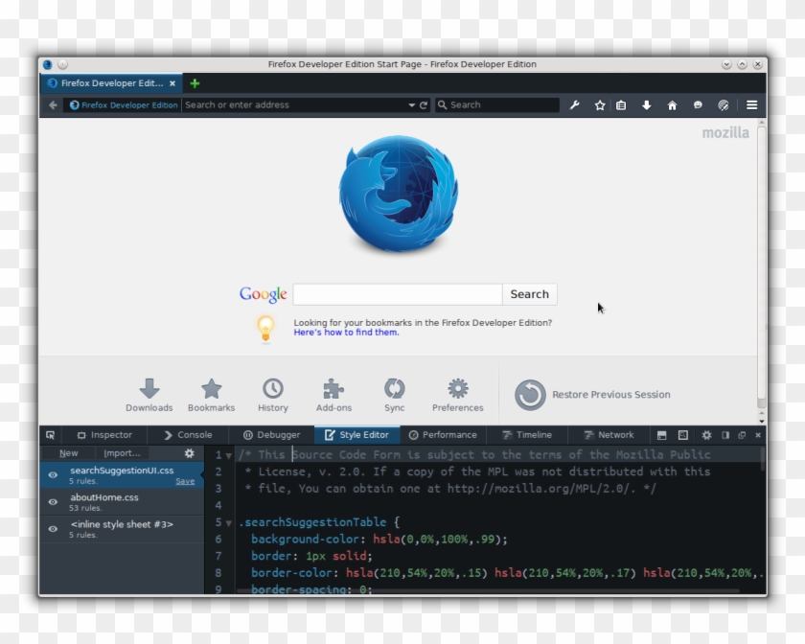Select aboutHome.css in stylesheet list

(122, 502)
